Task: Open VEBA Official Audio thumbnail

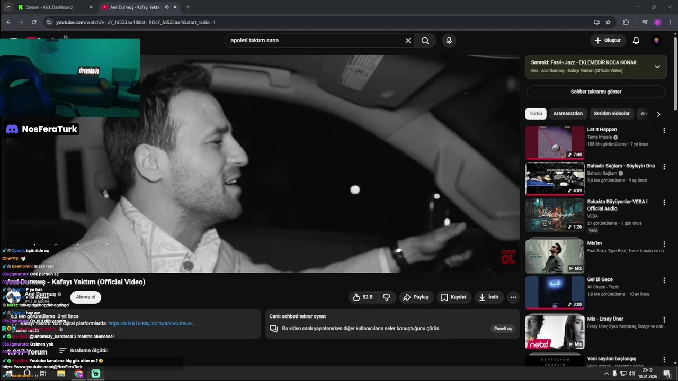Action: pyautogui.click(x=555, y=215)
